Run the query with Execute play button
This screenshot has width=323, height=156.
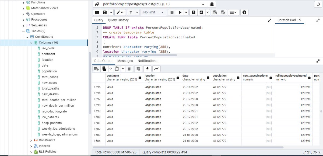pyautogui.click(x=180, y=12)
